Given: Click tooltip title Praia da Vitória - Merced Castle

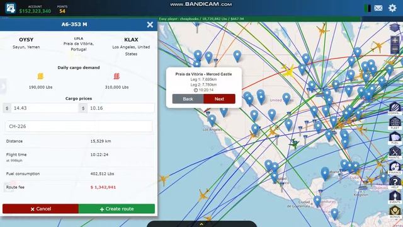Looking at the screenshot, I should [x=203, y=74].
